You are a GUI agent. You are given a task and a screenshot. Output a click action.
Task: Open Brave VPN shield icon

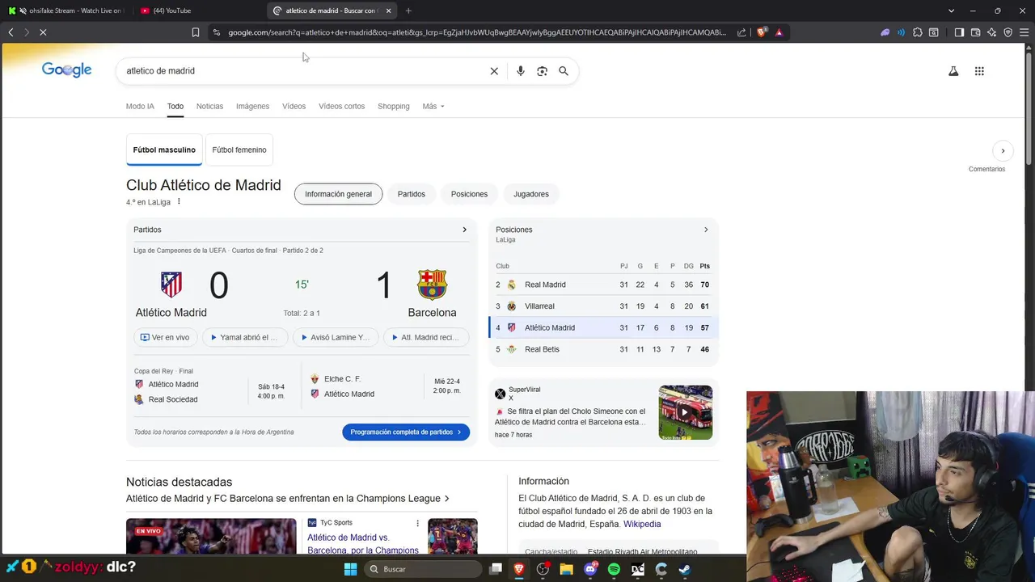pyautogui.click(x=1008, y=32)
